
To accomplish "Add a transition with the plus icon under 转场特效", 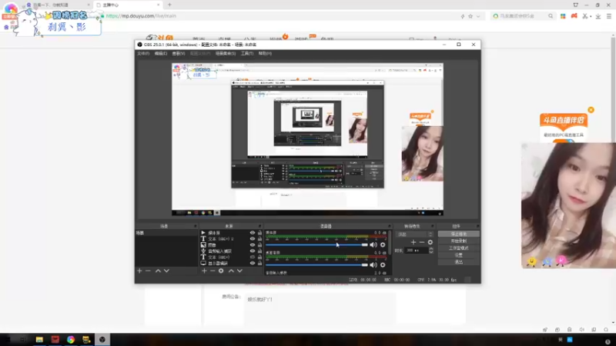I will click(413, 242).
